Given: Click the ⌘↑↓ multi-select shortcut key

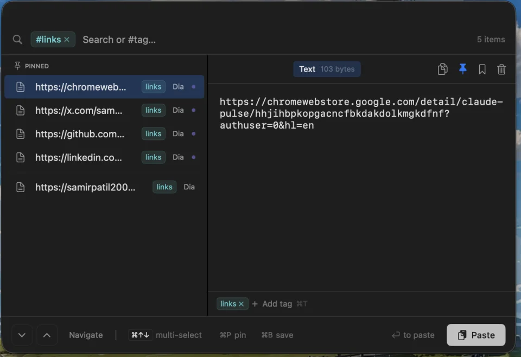Looking at the screenshot, I should 140,335.
